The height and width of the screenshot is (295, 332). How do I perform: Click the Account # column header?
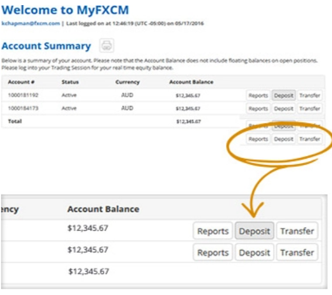click(x=21, y=82)
